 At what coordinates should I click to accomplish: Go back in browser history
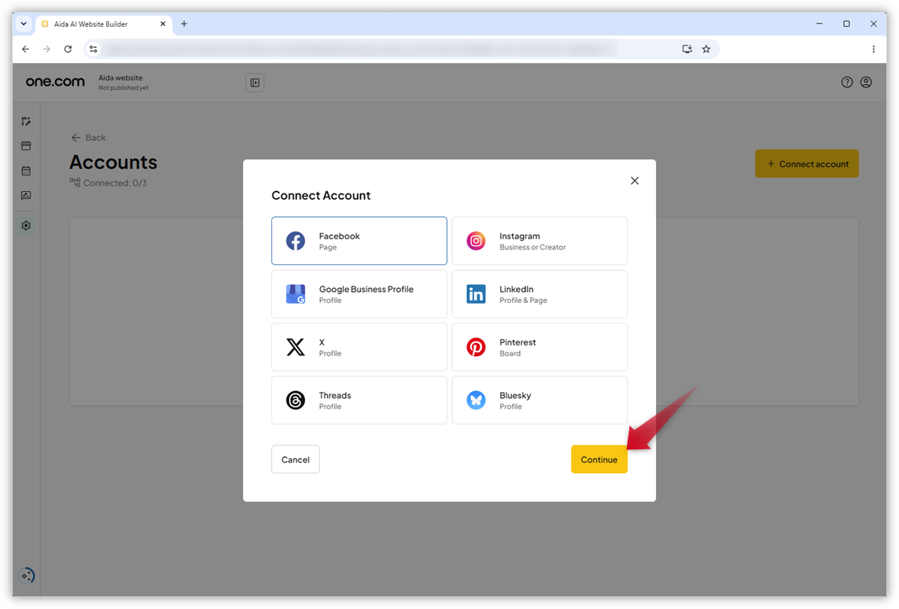25,50
